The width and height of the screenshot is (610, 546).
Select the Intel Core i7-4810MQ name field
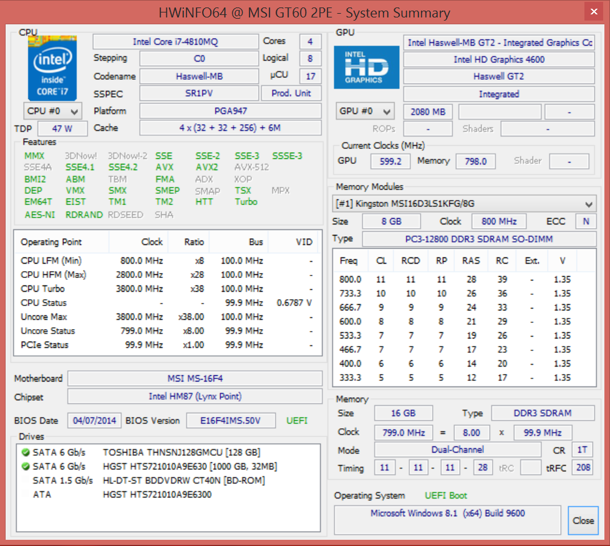pos(175,42)
